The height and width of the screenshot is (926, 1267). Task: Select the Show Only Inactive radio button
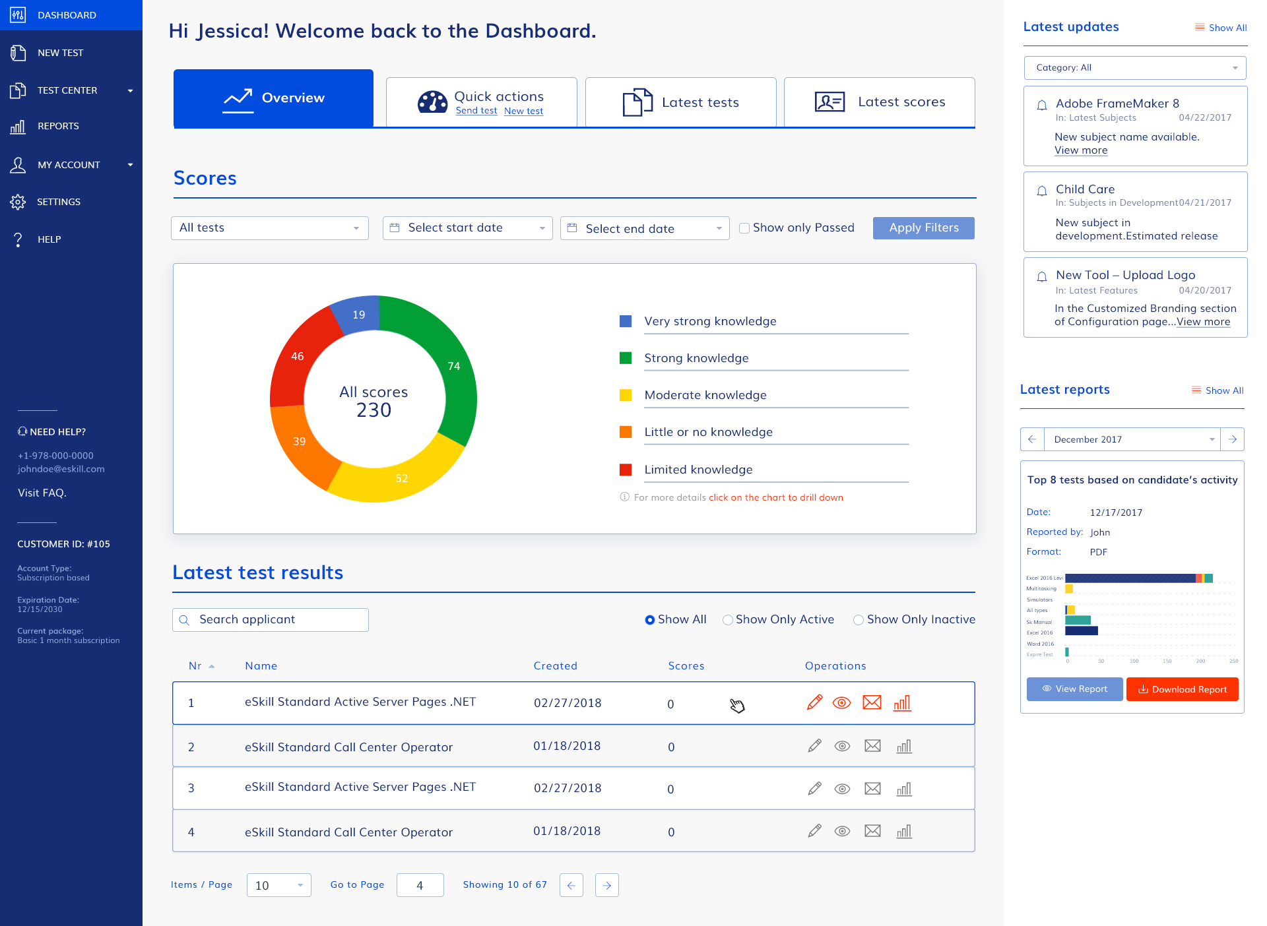click(x=859, y=620)
